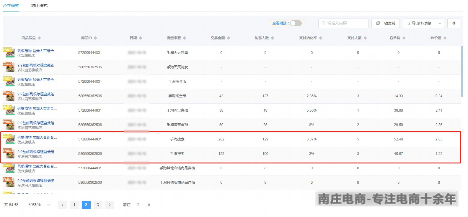Click the 导出csv表格 button

point(419,23)
